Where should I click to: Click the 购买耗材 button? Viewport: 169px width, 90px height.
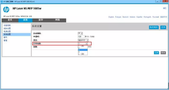click(x=154, y=27)
